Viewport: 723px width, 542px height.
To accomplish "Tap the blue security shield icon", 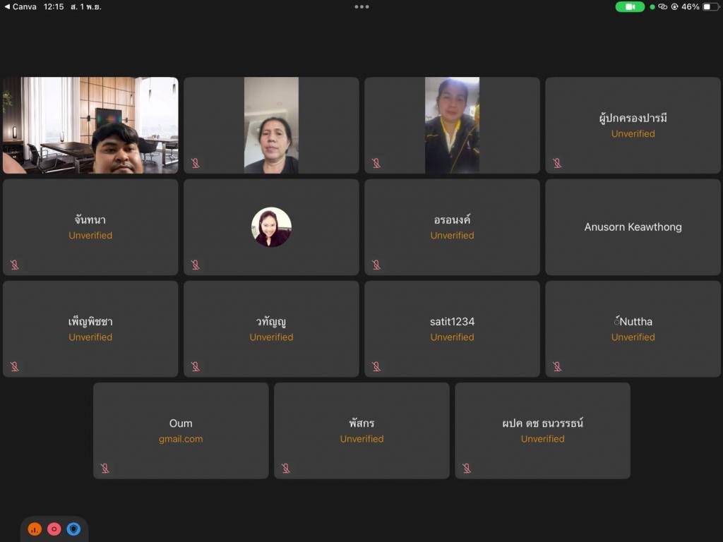I will tap(73, 529).
